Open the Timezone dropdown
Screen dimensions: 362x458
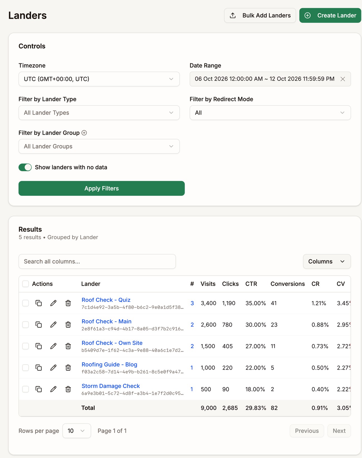99,79
